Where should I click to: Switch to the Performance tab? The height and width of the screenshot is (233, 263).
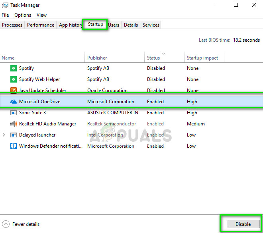pyautogui.click(x=41, y=25)
